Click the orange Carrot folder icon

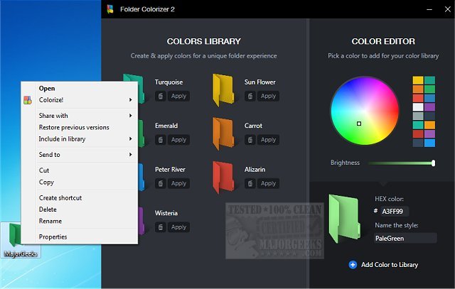pyautogui.click(x=223, y=133)
